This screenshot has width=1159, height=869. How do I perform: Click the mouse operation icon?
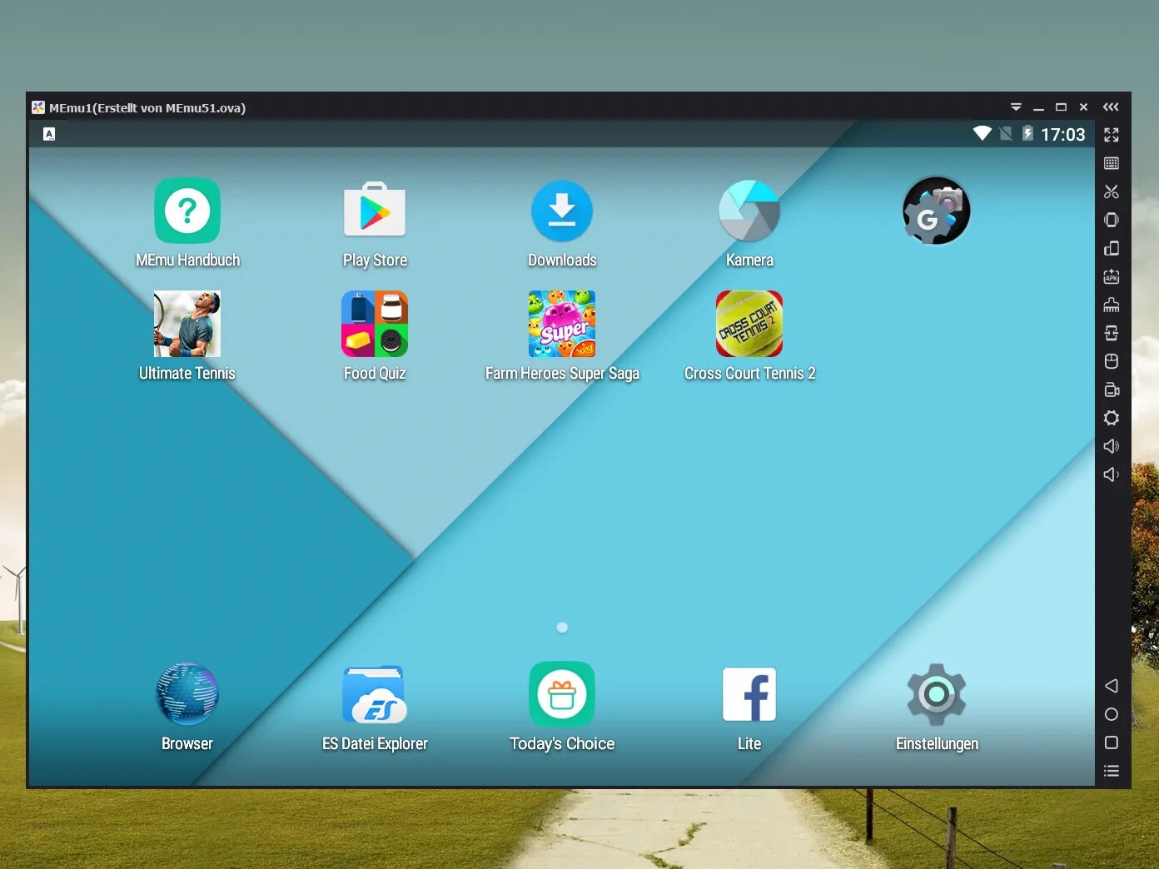(x=1112, y=361)
